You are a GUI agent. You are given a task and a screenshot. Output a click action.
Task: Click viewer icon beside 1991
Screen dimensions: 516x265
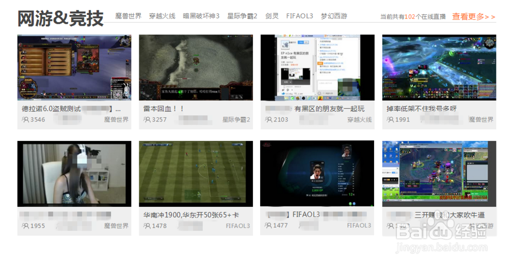pos(390,120)
